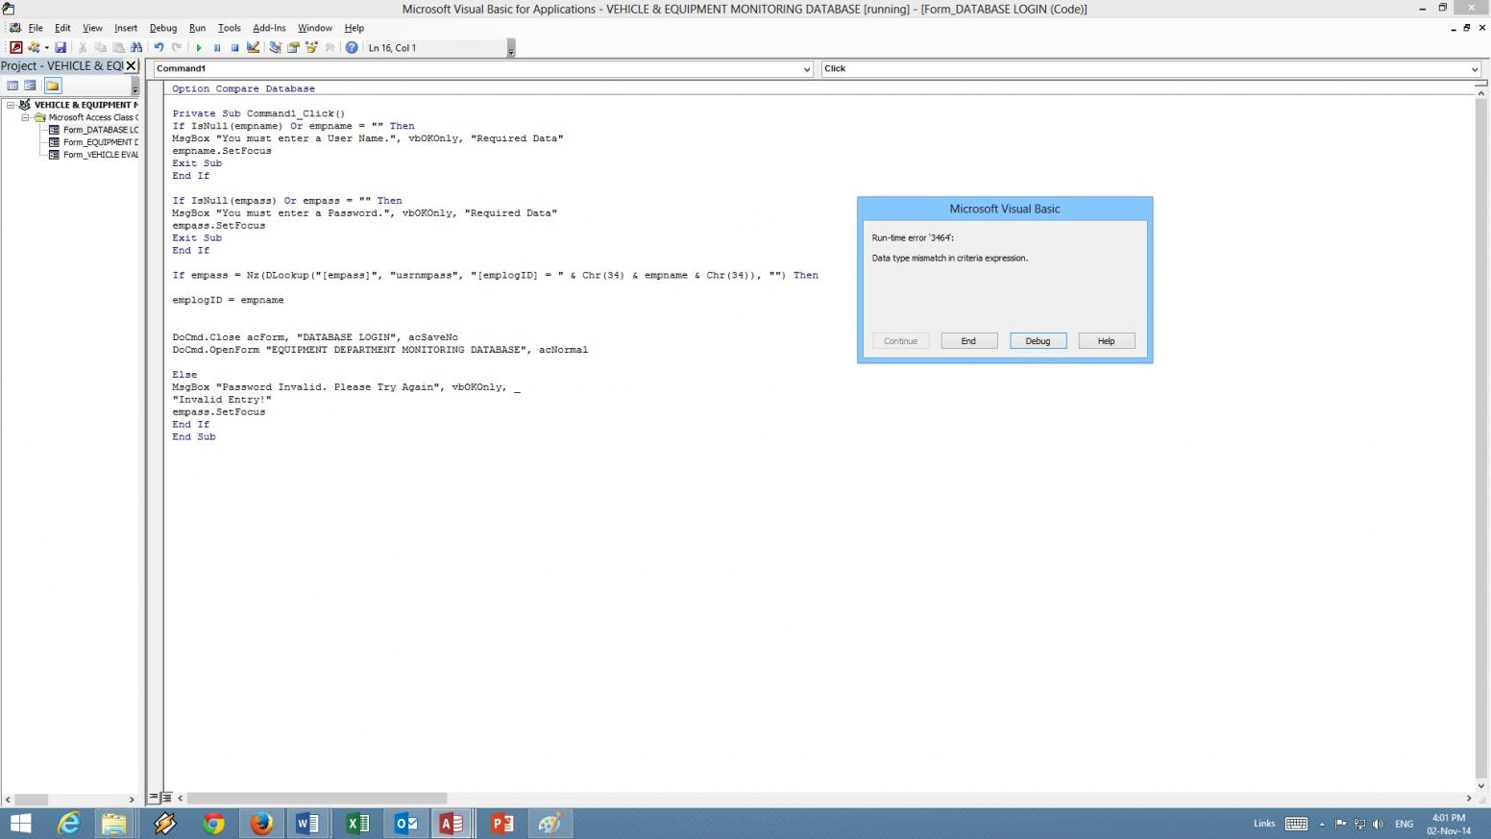The width and height of the screenshot is (1491, 839).
Task: Open Find with the binoculars icon
Action: click(x=136, y=47)
